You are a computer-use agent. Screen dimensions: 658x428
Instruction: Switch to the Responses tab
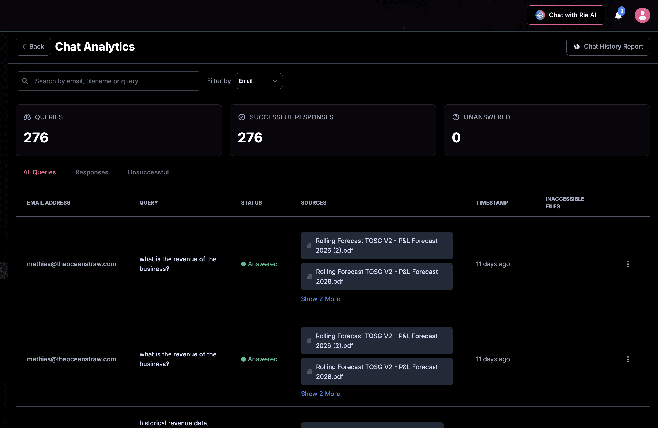point(91,172)
